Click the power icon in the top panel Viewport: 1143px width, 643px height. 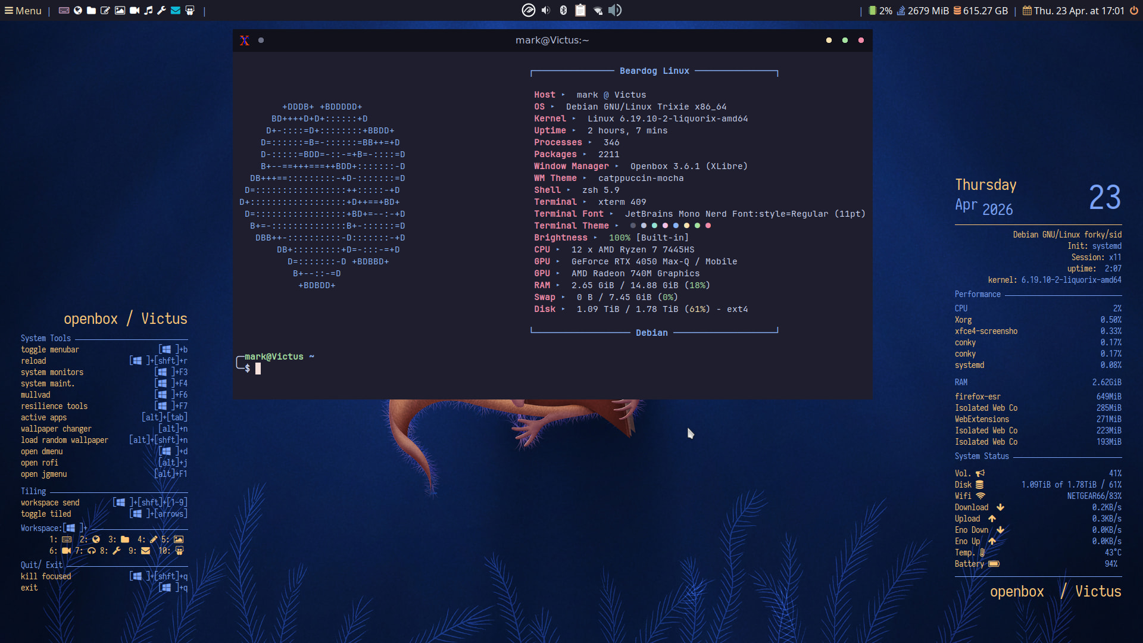tap(1134, 11)
